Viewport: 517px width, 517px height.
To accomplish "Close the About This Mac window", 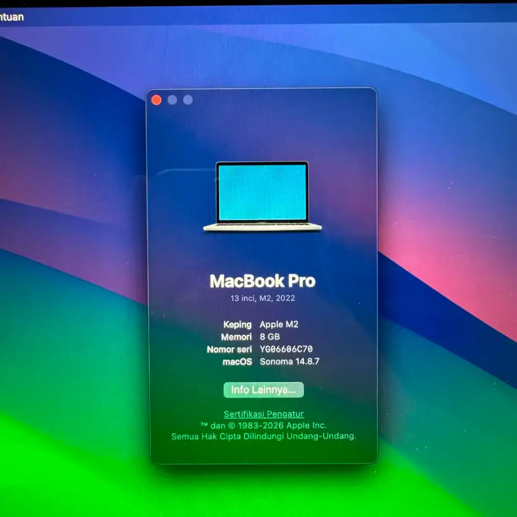I will [x=156, y=100].
